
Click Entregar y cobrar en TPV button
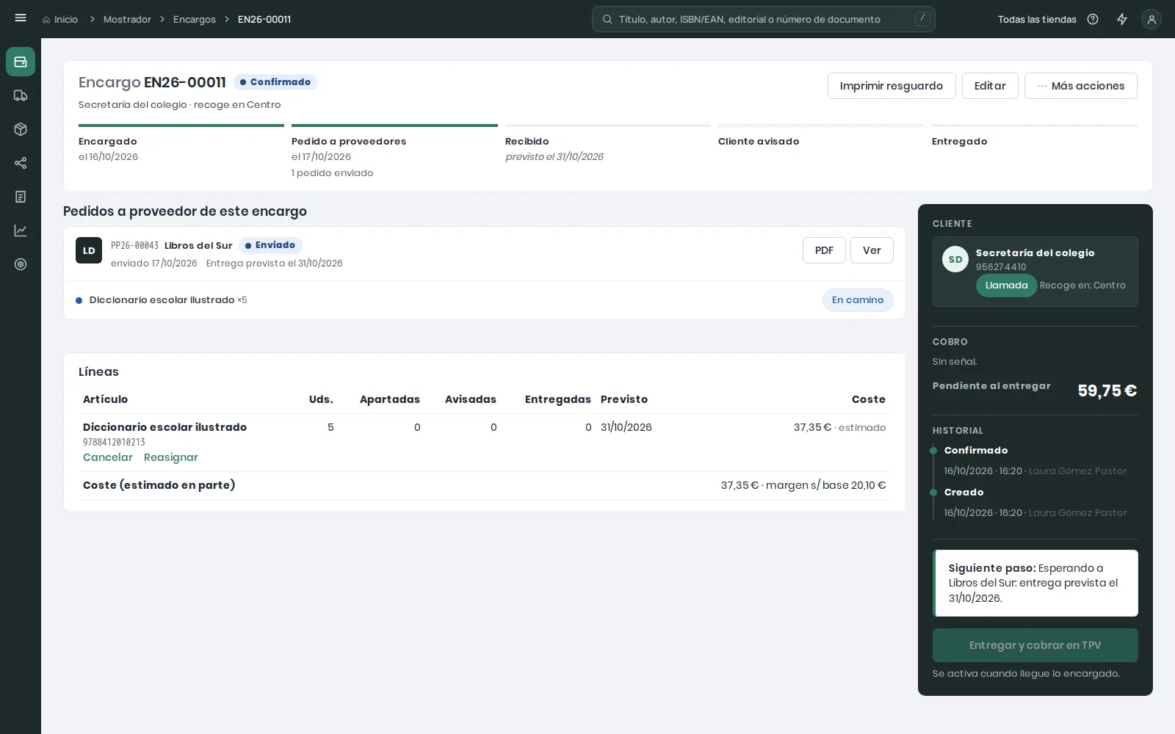coord(1035,645)
